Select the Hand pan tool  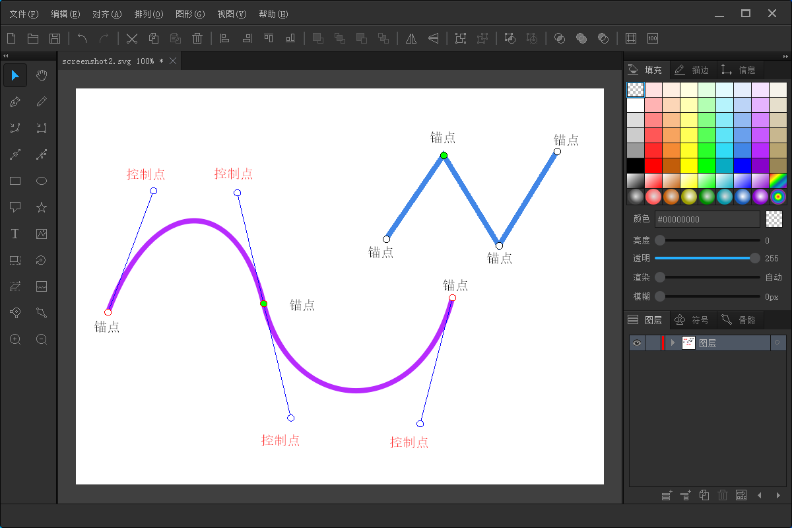(42, 75)
